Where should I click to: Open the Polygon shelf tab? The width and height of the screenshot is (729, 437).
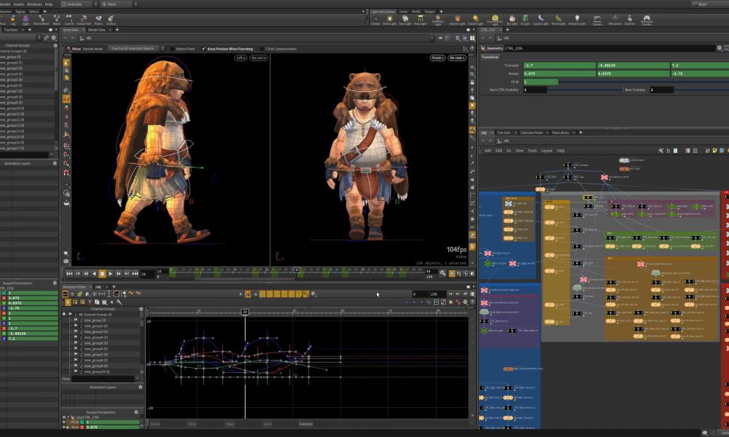pos(429,12)
